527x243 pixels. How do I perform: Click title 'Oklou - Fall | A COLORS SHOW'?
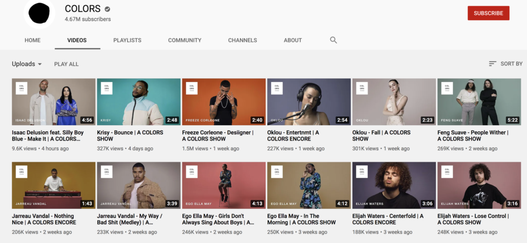click(x=381, y=135)
